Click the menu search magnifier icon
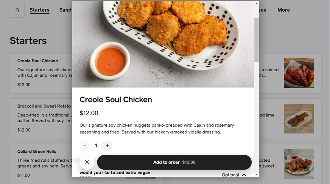Viewport: 330px width, 184px height. pos(17,10)
